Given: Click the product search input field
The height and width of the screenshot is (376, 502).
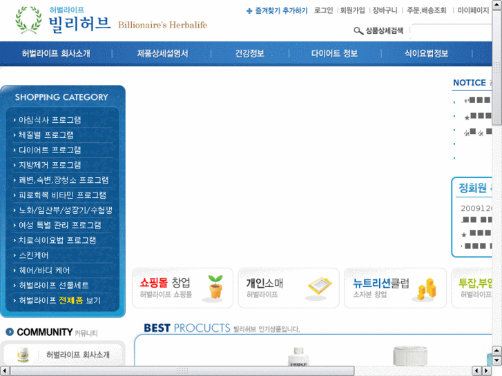Looking at the screenshot, I should [451, 31].
